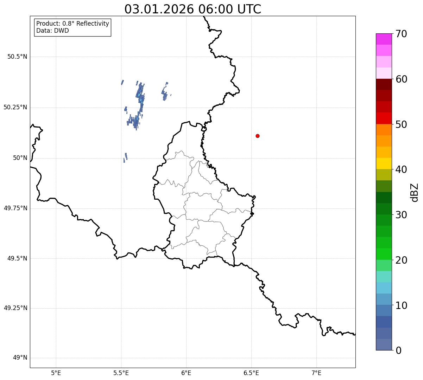Click the 49°N latitude label
Viewport: 423px width, 380px height.
pyautogui.click(x=20, y=358)
